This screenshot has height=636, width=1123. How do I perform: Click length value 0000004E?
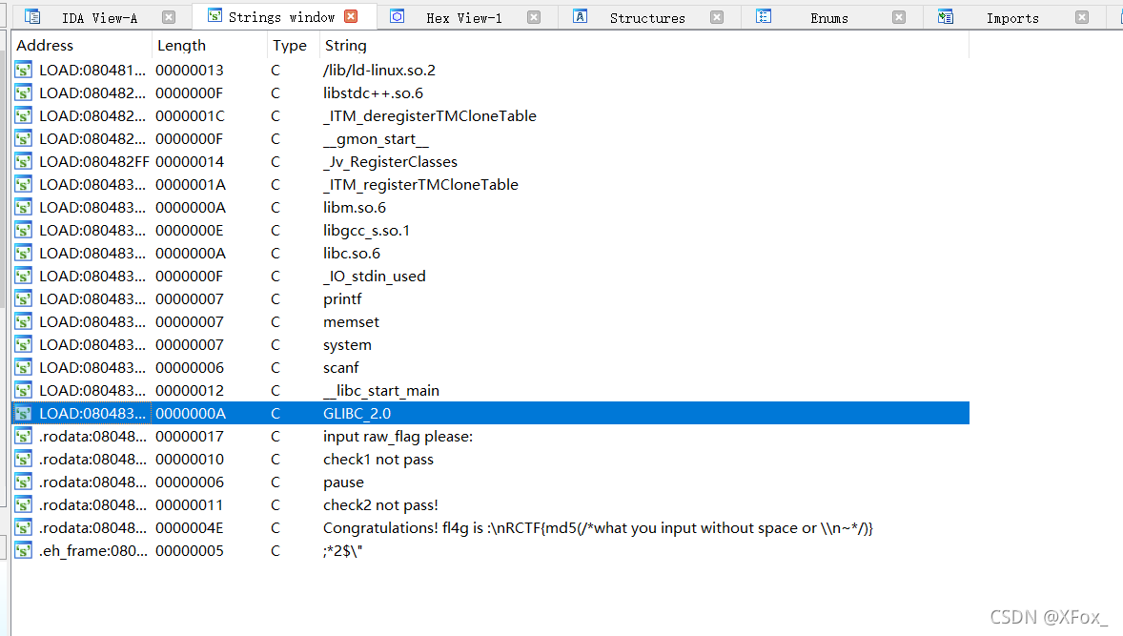[x=190, y=528]
